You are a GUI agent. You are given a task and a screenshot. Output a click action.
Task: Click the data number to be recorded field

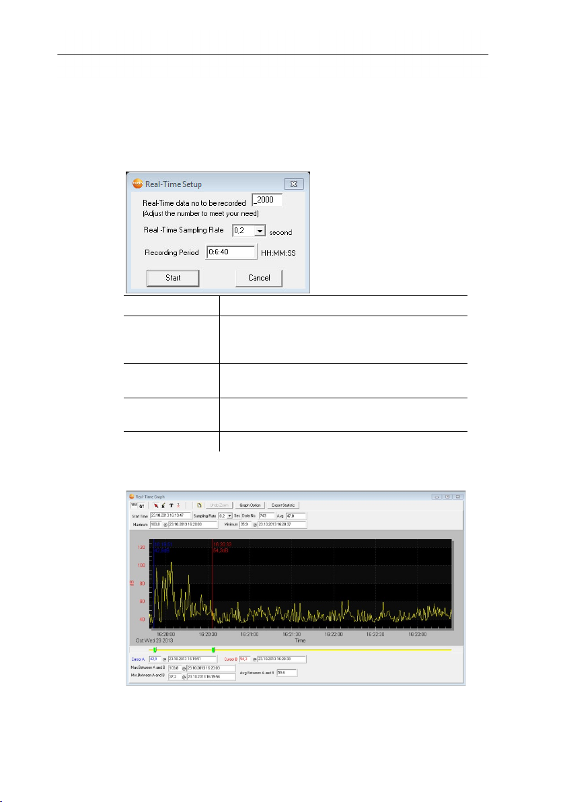click(x=267, y=200)
